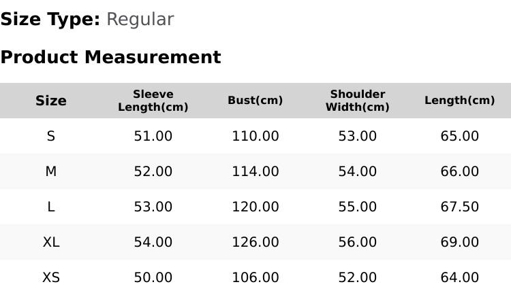Click the Bust(cm) column header

click(x=255, y=100)
